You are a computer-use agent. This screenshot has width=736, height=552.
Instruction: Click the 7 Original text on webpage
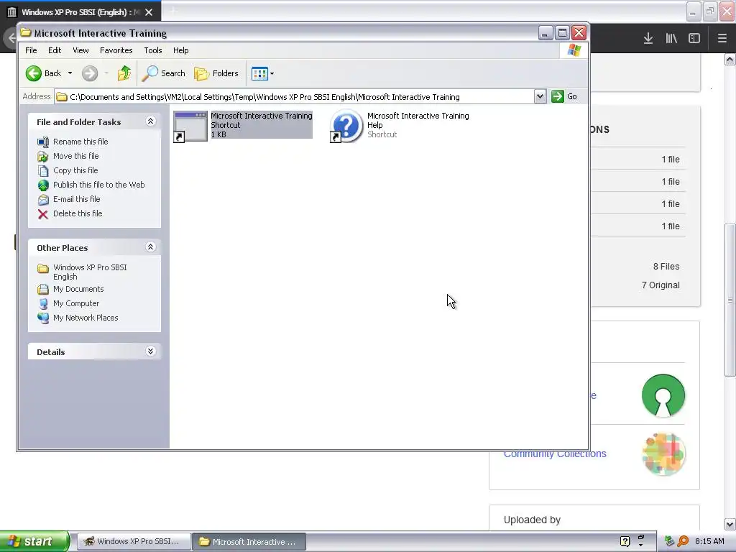point(661,285)
